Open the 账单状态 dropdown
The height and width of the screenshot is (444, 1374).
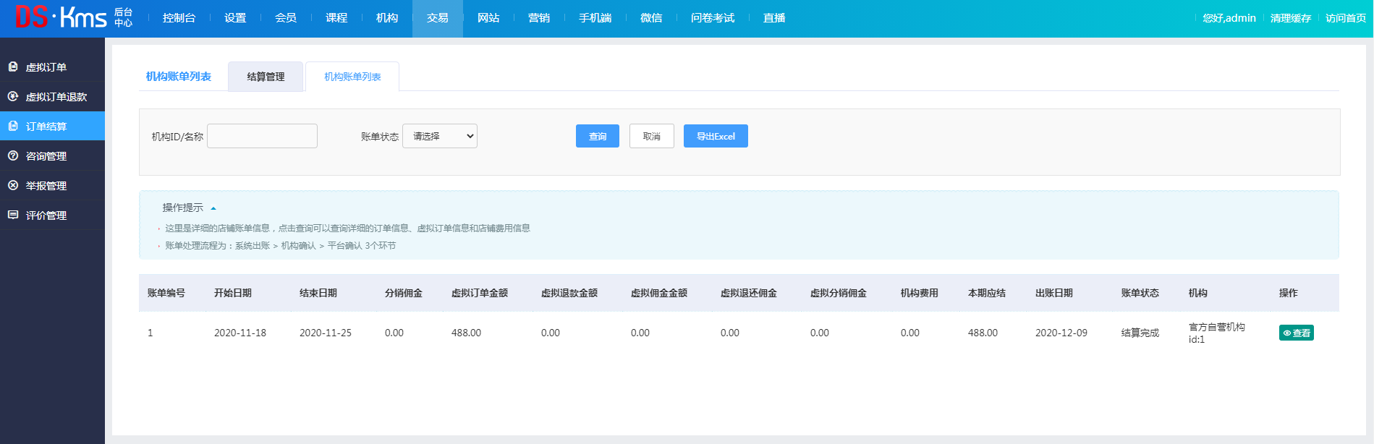pos(440,136)
